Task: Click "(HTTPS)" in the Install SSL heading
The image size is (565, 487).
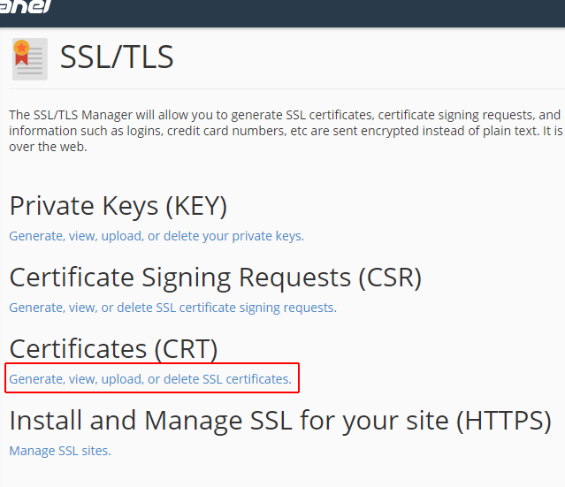Action: click(x=503, y=421)
